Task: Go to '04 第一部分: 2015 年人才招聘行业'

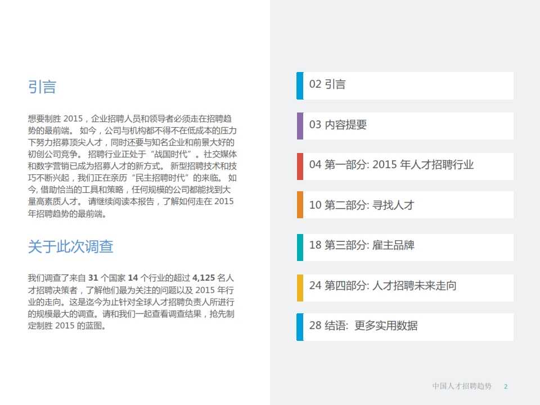Action: coord(405,166)
